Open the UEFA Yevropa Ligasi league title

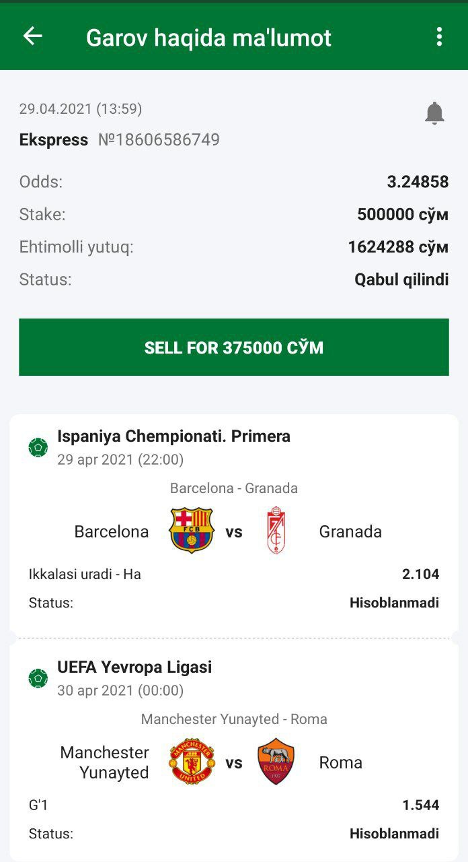[134, 667]
